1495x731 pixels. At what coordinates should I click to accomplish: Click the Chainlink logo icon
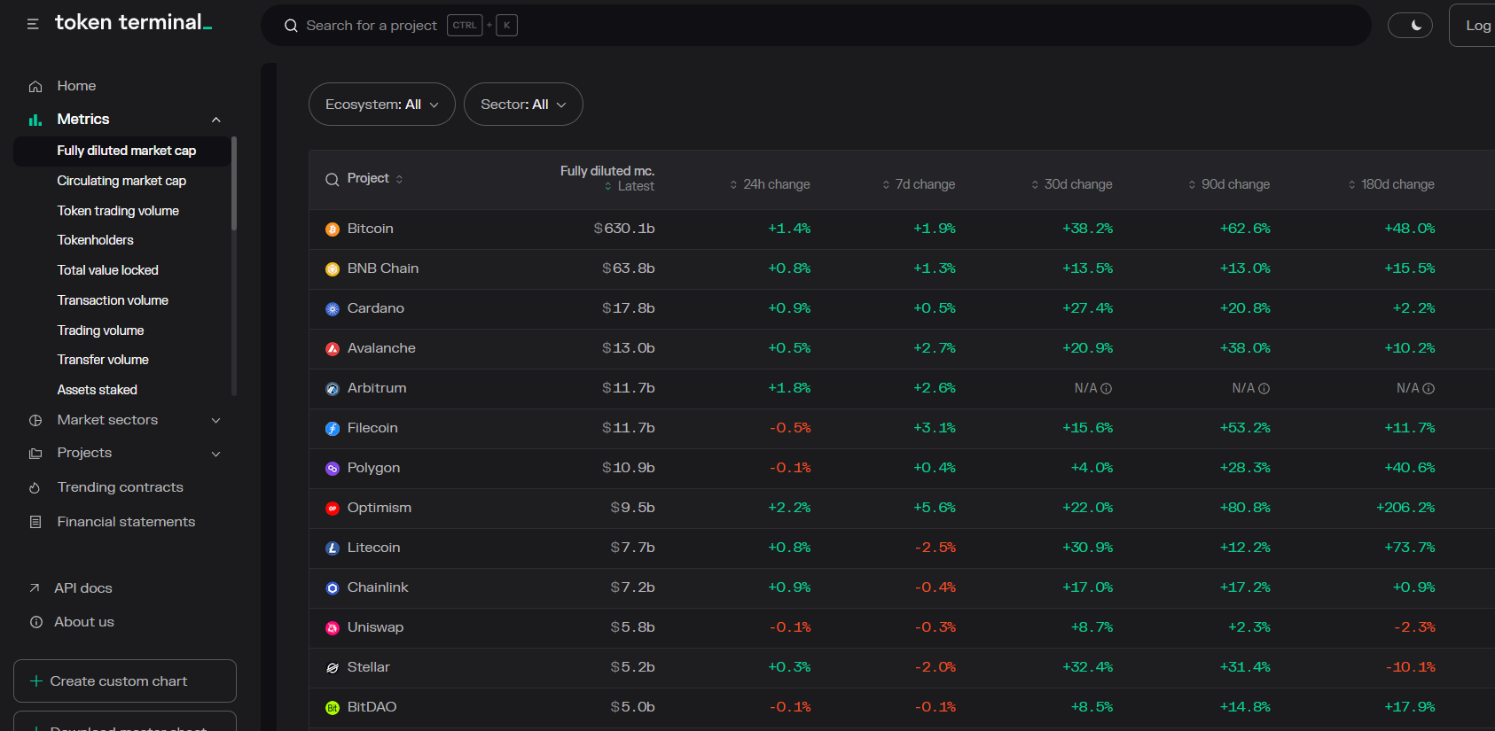click(333, 588)
